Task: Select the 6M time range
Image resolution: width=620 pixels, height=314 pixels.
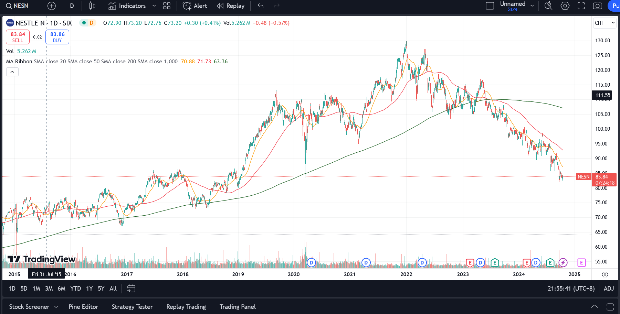Action: pyautogui.click(x=61, y=289)
